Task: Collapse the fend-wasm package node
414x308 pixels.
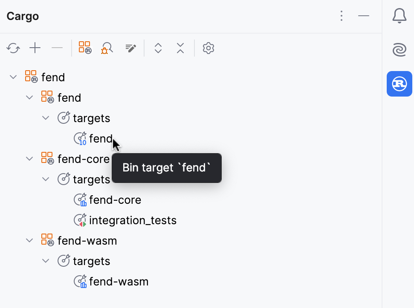Action: pos(29,240)
